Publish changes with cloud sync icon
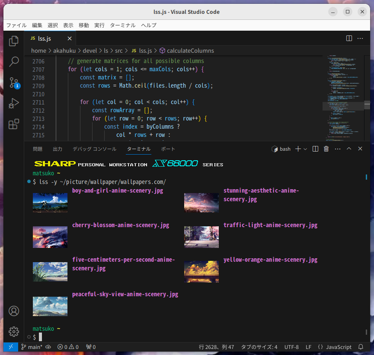Viewport: 374px width, 355px height. [x=48, y=347]
